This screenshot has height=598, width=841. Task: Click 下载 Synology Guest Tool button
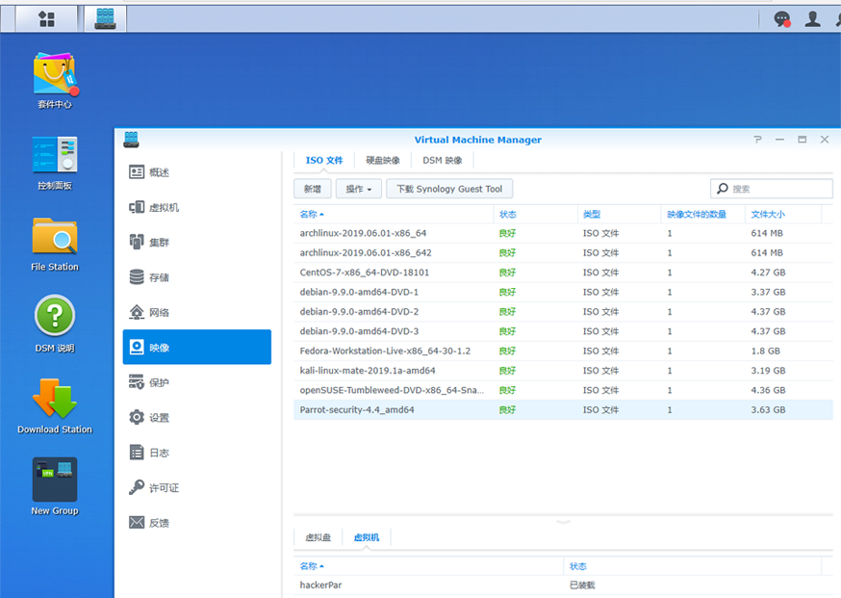point(449,189)
